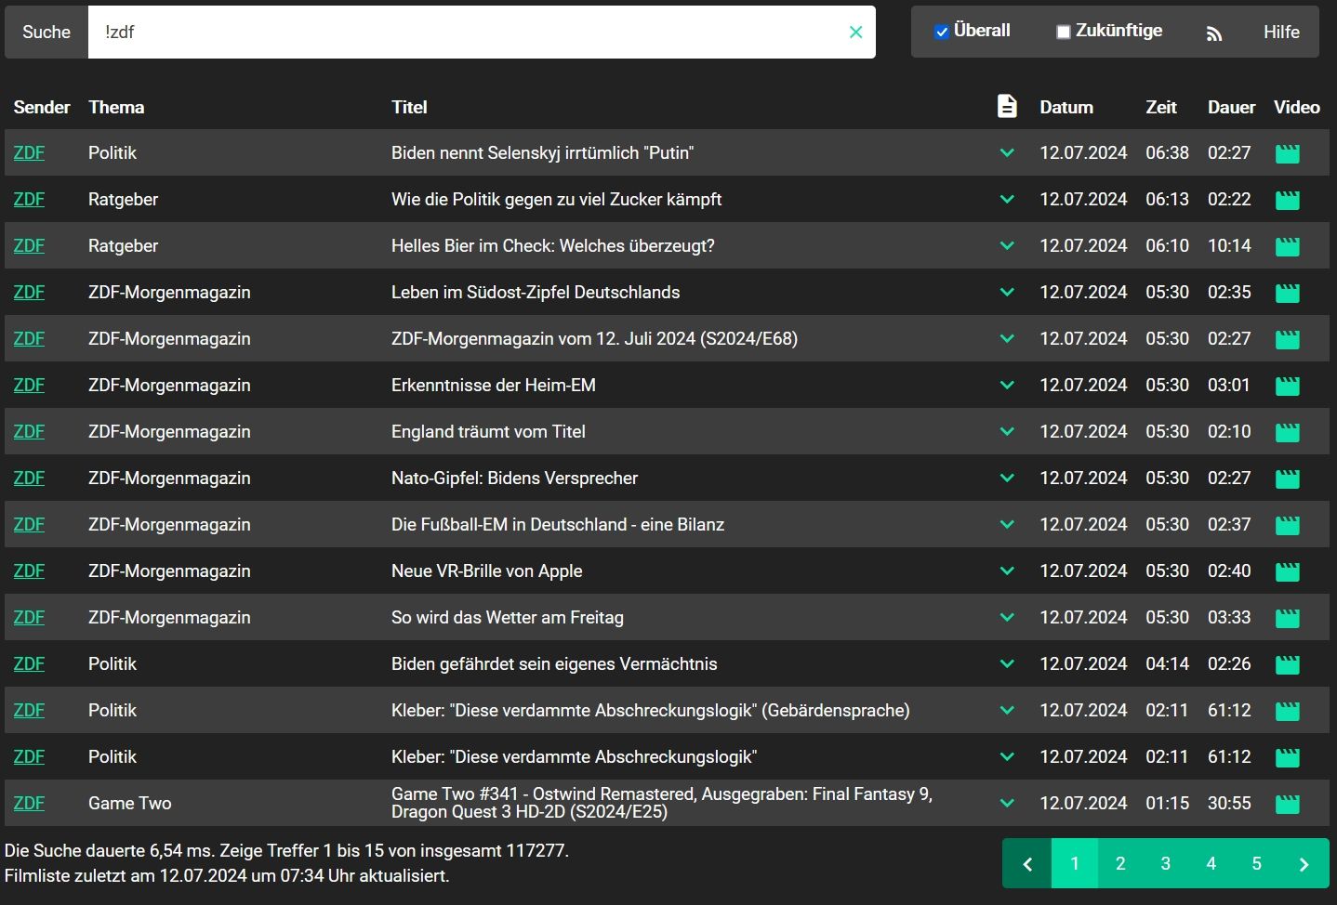Expand Biden gefährdet sein eigenes Vermächtnis row
This screenshot has height=905, width=1337.
click(1007, 663)
